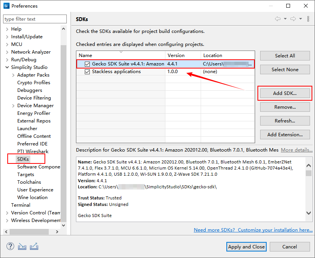
Task: Open External Repos preferences
Action: 34,121
